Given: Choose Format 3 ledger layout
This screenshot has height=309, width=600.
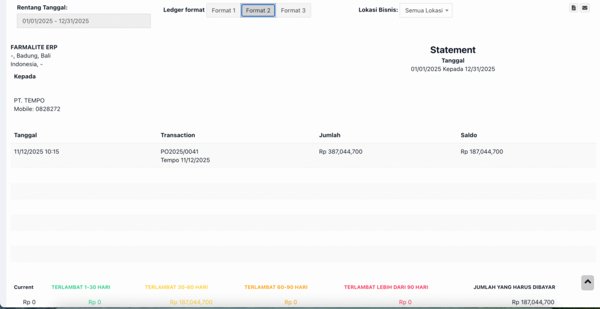Looking at the screenshot, I should [x=293, y=11].
